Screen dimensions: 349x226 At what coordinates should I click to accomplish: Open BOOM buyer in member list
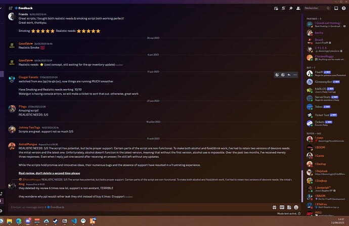pyautogui.click(x=326, y=148)
